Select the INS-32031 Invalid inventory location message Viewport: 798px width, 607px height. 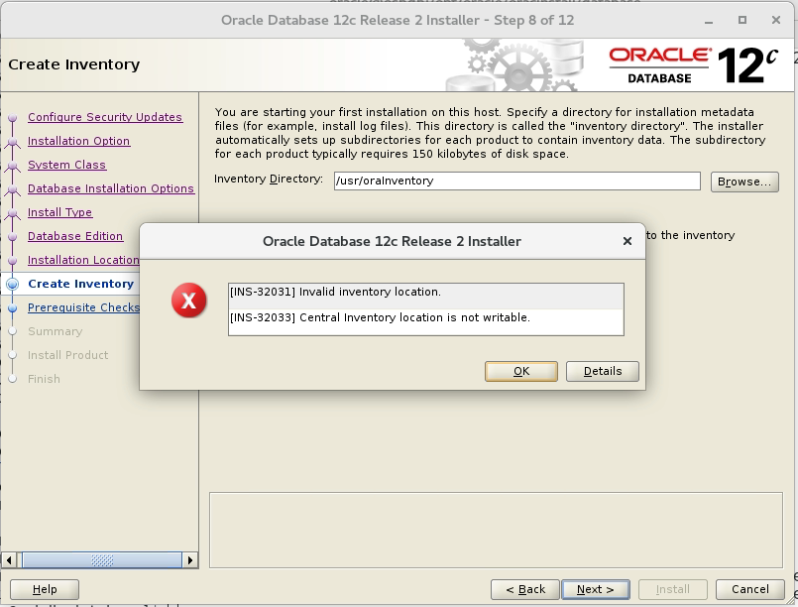pyautogui.click(x=426, y=297)
